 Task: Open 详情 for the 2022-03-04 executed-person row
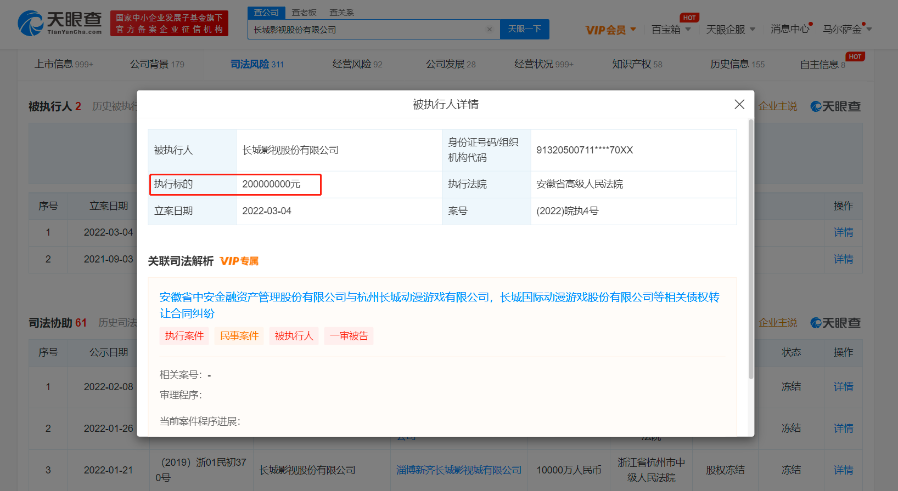(843, 232)
